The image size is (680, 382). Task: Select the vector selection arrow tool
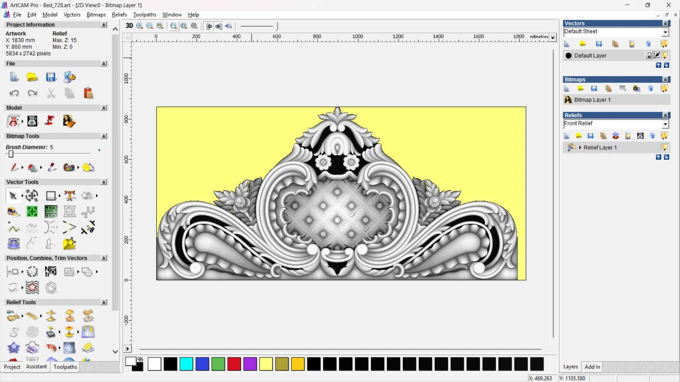(13, 196)
